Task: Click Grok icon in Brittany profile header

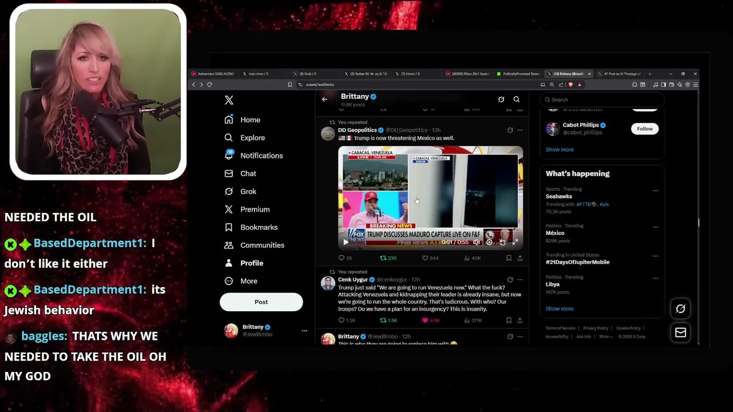Action: click(x=501, y=100)
